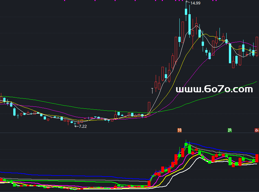Image resolution: width=259 pixels, height=192 pixels.
Task: Select the 7.22 low price label
Action: pos(83,126)
